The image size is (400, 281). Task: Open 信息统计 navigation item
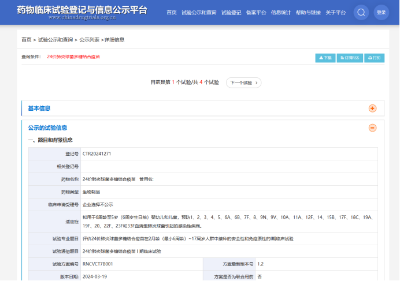280,13
